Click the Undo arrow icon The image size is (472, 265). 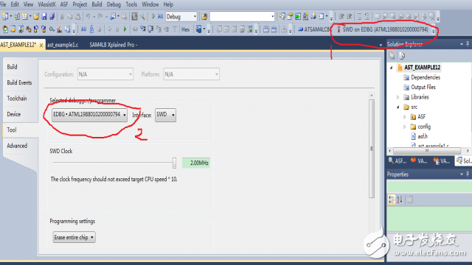click(88, 16)
